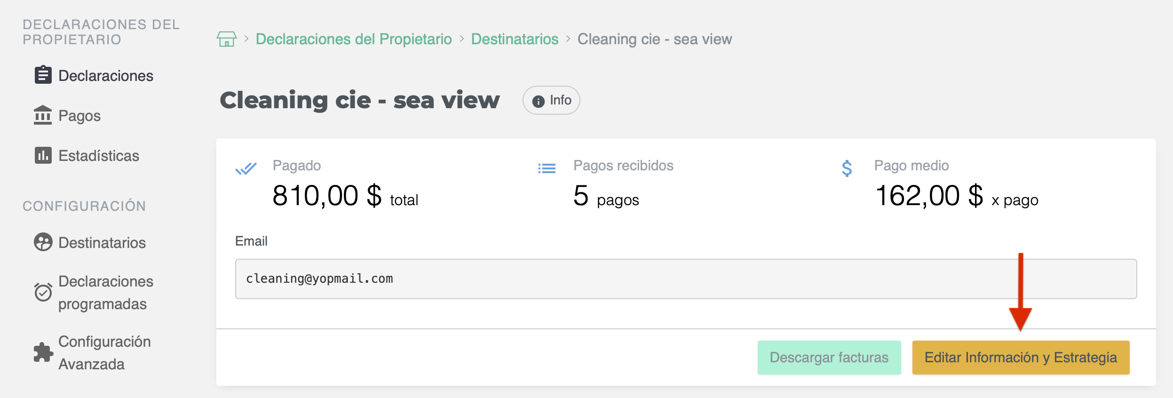Click the Declaraciones clipboard icon

[x=43, y=75]
